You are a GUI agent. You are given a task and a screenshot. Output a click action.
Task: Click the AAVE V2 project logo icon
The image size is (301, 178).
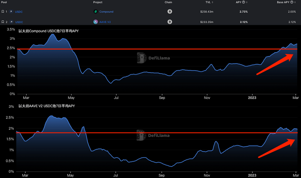click(95, 22)
